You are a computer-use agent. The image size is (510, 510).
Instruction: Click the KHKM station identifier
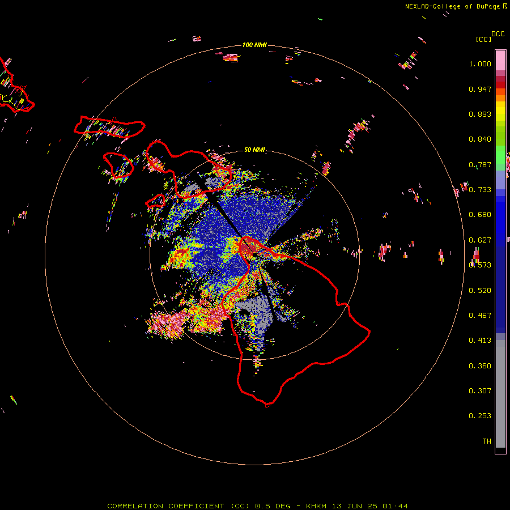click(x=316, y=506)
